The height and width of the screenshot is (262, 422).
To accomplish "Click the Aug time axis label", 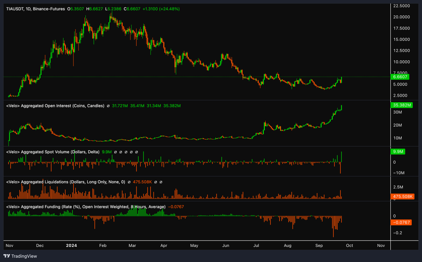I will pos(288,245).
